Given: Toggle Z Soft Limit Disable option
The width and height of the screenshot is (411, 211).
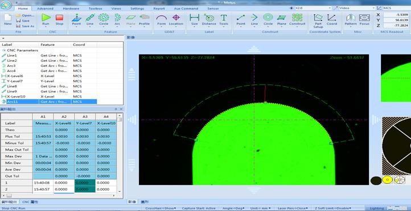Looking at the screenshot, I should point(333,208).
